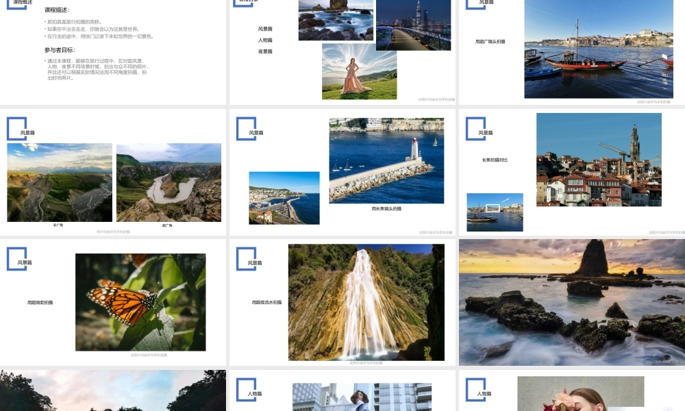685x411 pixels.
Task: Click the 人物篇 entry in the directory slide
Action: coord(265,40)
